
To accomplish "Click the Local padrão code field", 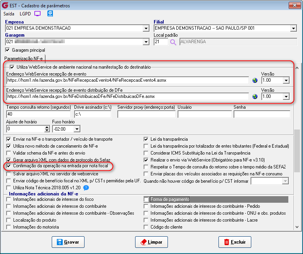I will tap(161, 42).
